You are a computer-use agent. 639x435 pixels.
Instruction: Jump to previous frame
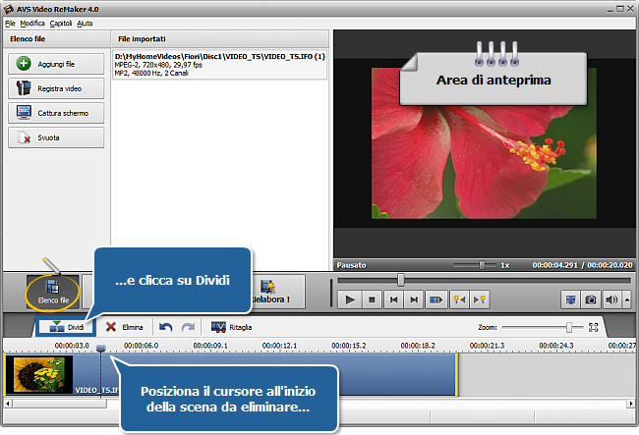coord(393,299)
